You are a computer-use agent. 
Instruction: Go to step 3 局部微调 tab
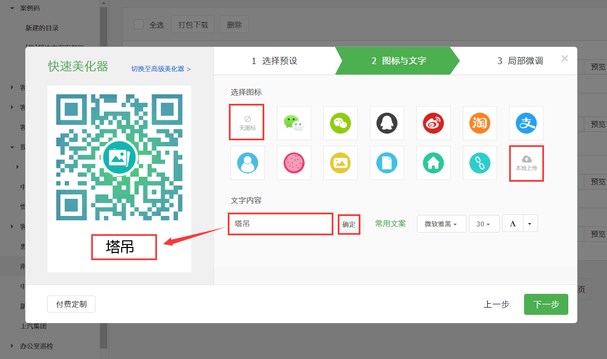coord(520,61)
